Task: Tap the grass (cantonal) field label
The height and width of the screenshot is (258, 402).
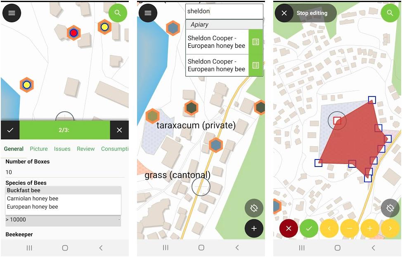Action: coord(177,175)
